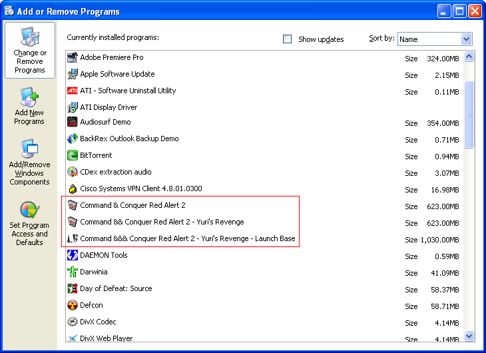486x353 pixels.
Task: Click the scrollbar up arrow
Action: pos(469,57)
